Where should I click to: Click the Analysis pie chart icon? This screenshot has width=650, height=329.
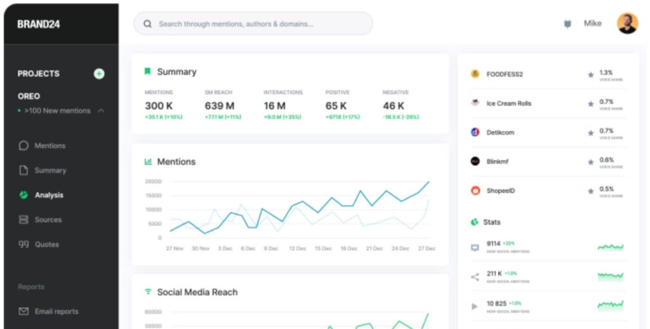pos(23,195)
